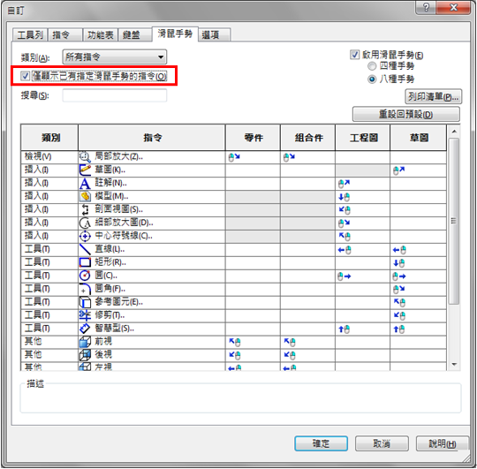Click the 局部放大 zoom magnifier icon
The height and width of the screenshot is (469, 477).
coord(85,157)
